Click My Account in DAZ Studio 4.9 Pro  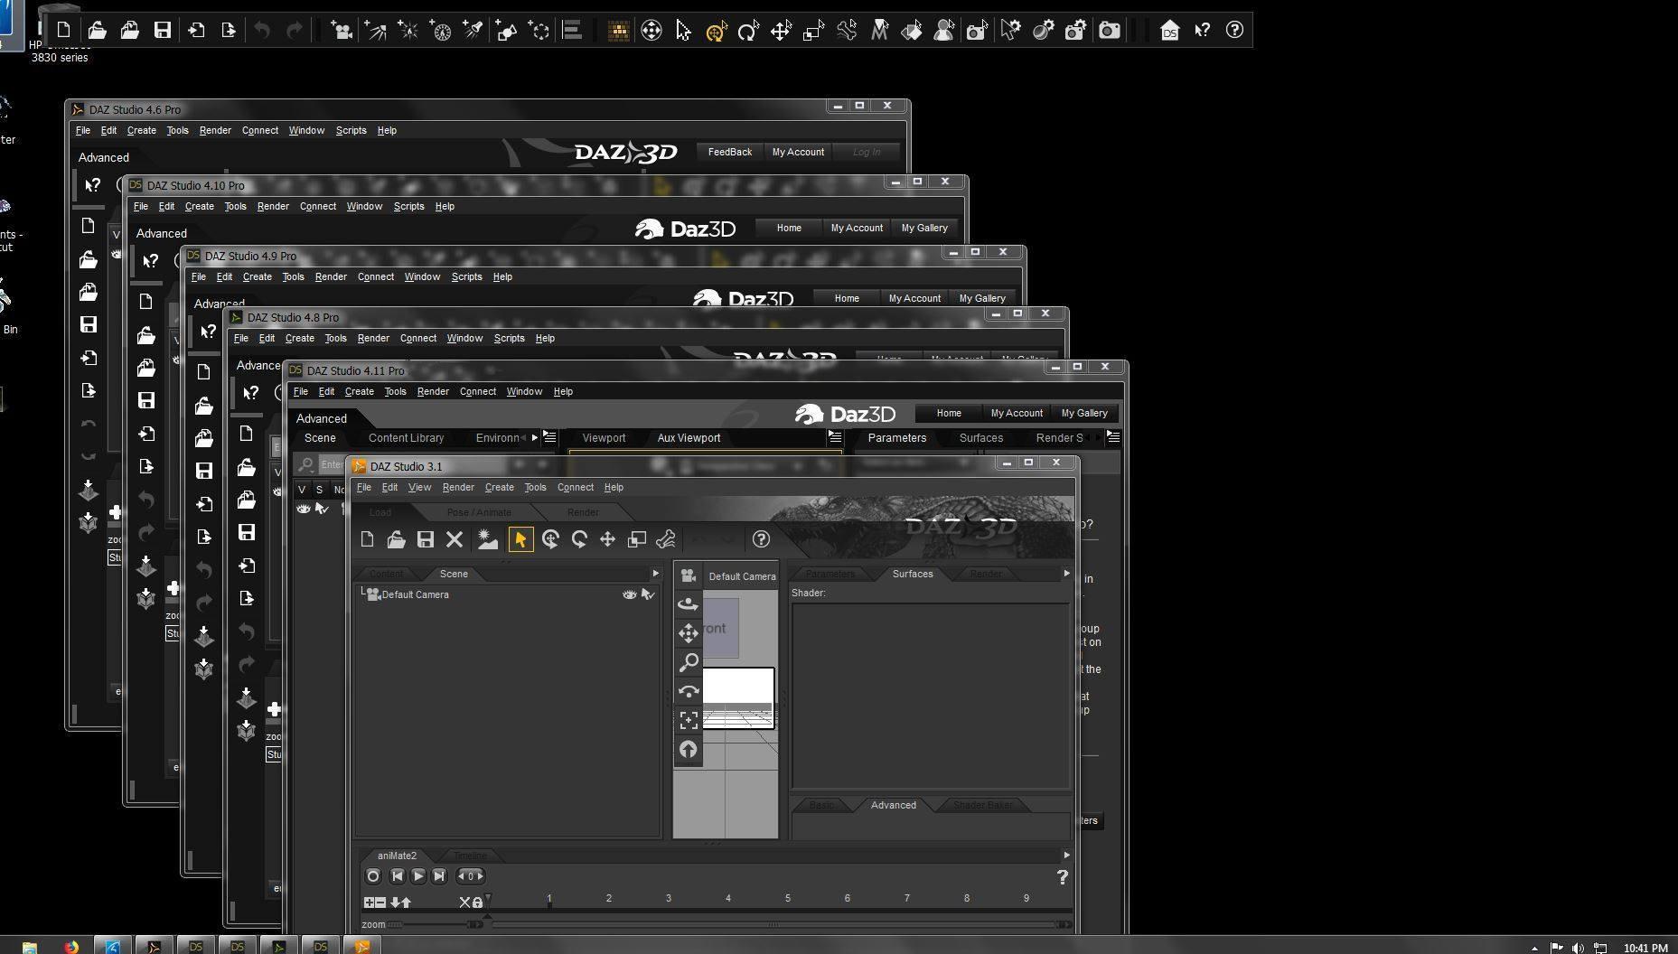click(x=914, y=298)
